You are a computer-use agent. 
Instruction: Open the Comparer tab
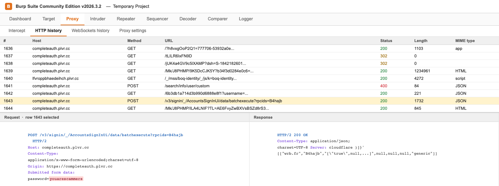[x=217, y=19]
